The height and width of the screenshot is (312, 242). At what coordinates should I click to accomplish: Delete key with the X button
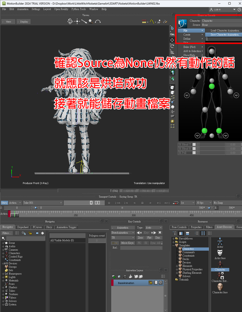coord(160,232)
